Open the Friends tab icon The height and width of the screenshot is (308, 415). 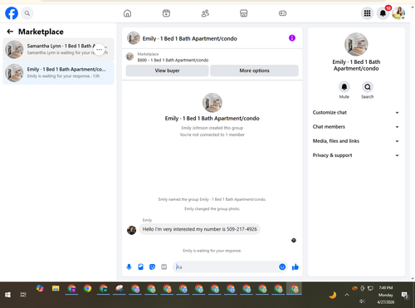click(x=205, y=13)
